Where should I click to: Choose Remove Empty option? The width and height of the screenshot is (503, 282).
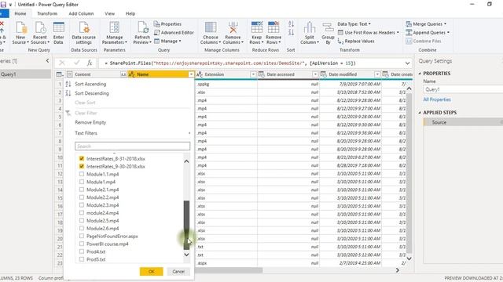click(90, 122)
